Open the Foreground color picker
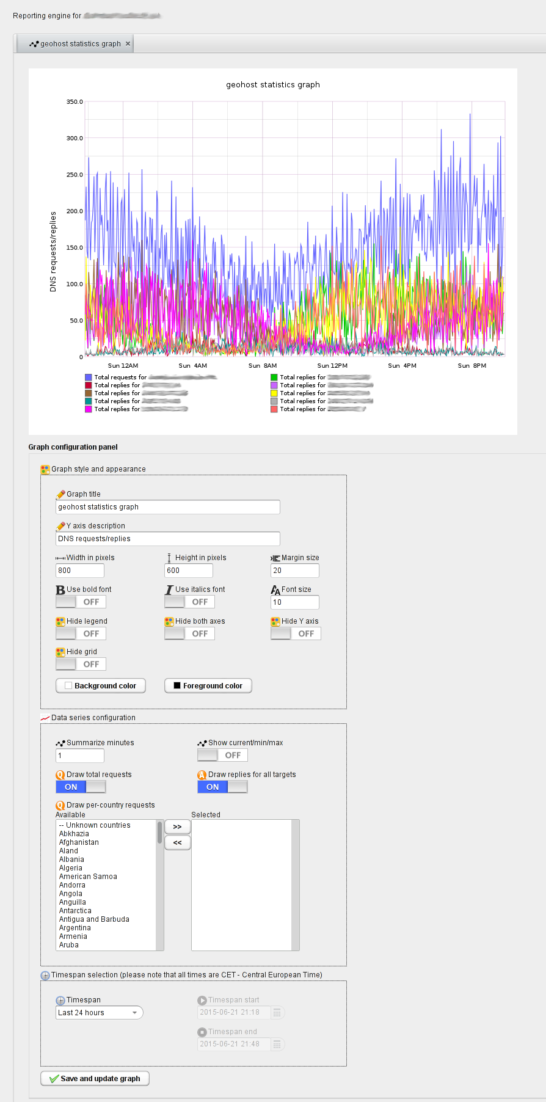The width and height of the screenshot is (546, 1102). (208, 686)
